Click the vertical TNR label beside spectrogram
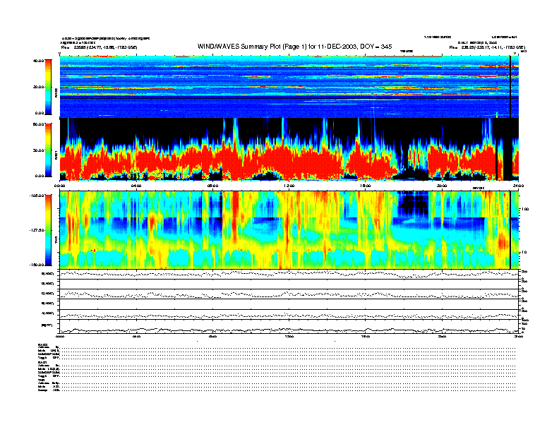The height and width of the screenshot is (432, 559). pyautogui.click(x=56, y=241)
